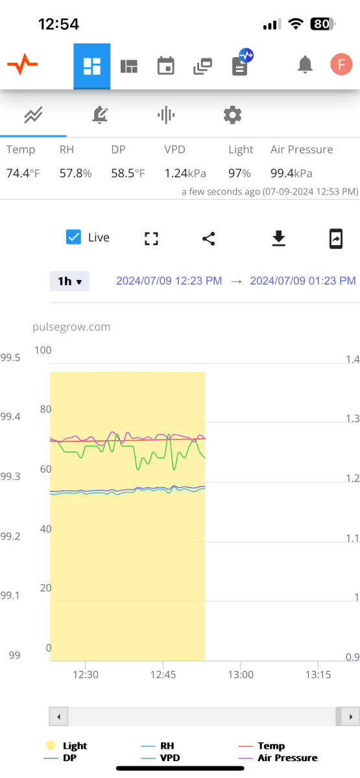
Task: Download chart data with download icon
Action: 278,239
